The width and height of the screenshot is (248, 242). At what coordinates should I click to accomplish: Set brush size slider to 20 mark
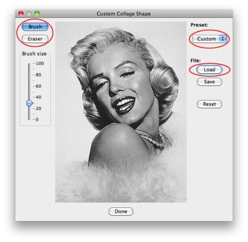[x=29, y=109]
